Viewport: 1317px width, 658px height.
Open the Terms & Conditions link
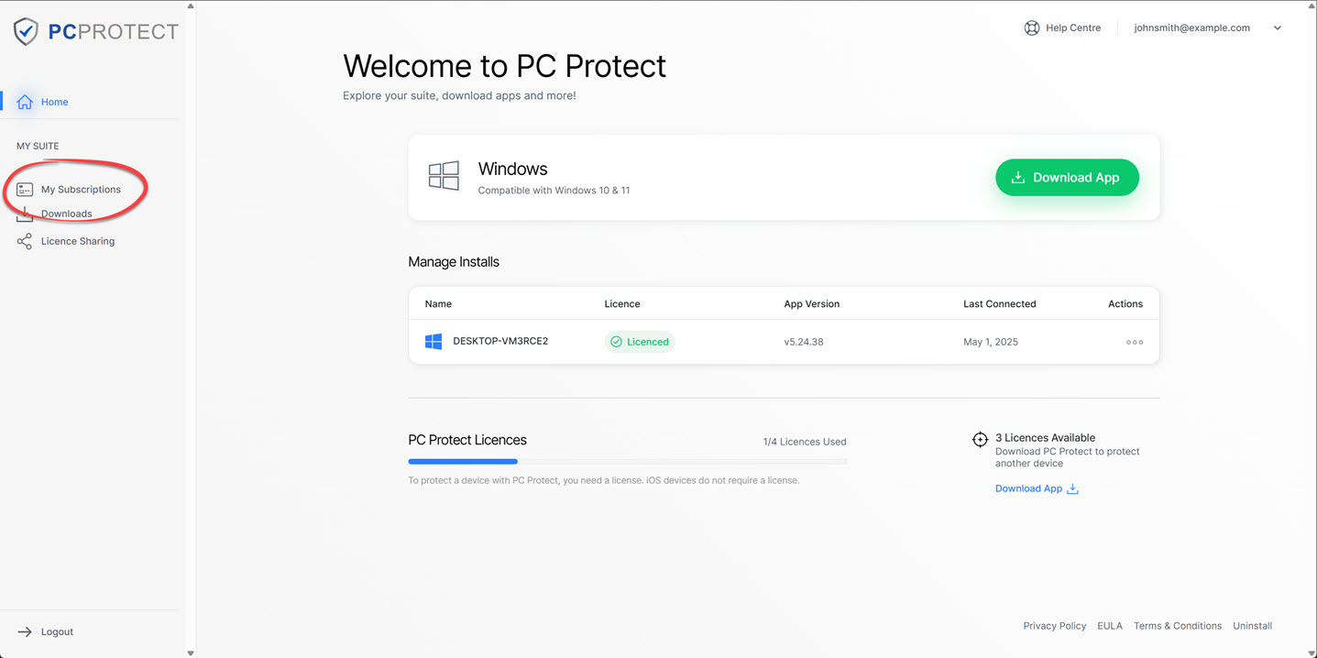[x=1178, y=626]
